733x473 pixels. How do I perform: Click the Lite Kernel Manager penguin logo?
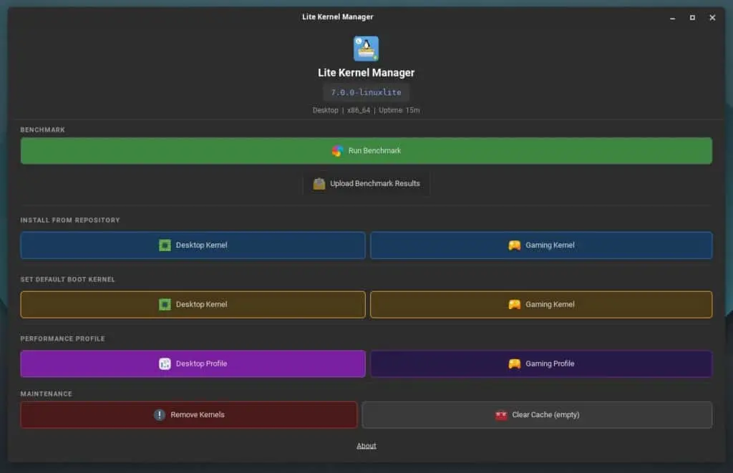366,49
